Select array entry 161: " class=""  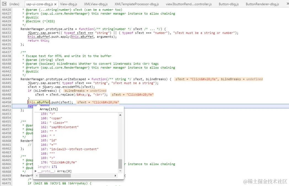point(54,123)
